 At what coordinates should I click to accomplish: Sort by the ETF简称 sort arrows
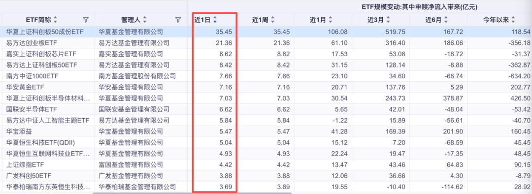(x=56, y=20)
